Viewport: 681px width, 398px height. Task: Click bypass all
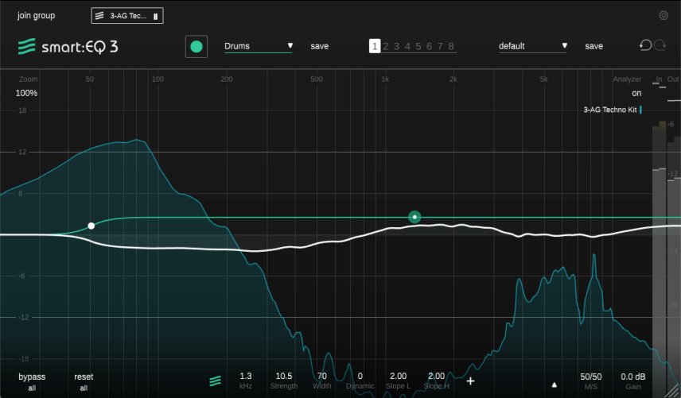pyautogui.click(x=32, y=381)
